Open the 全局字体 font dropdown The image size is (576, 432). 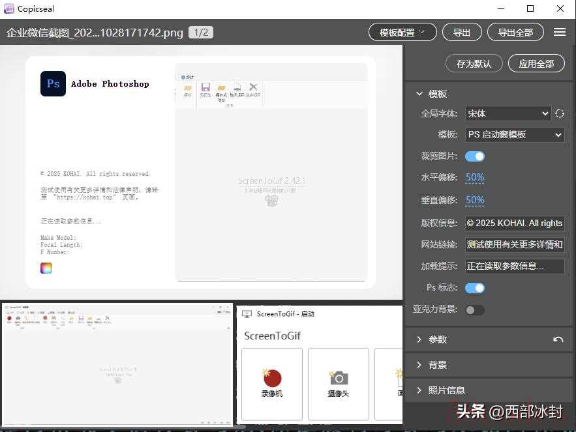(508, 113)
